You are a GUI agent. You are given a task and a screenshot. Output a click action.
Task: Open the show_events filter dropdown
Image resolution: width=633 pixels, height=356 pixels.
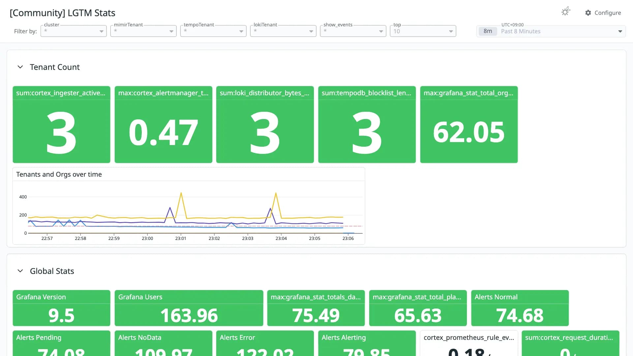pyautogui.click(x=353, y=31)
